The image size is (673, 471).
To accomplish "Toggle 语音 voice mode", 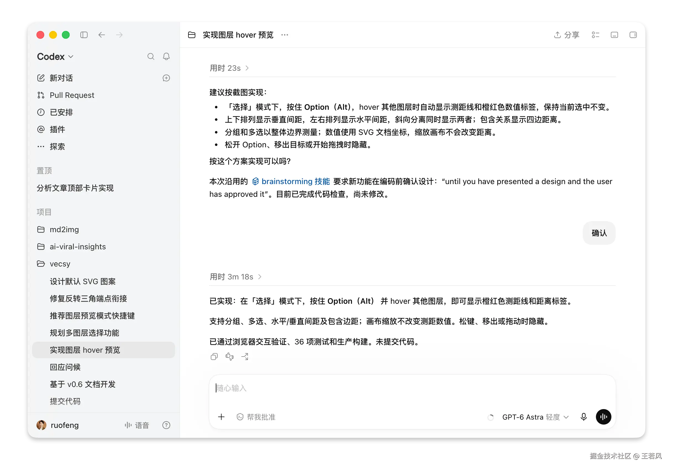I will [137, 425].
